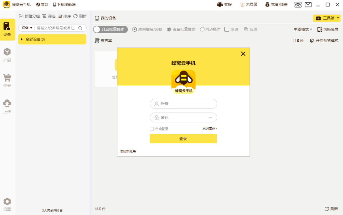Click 开启预览模式 button
343x215 pixels.
[324, 41]
